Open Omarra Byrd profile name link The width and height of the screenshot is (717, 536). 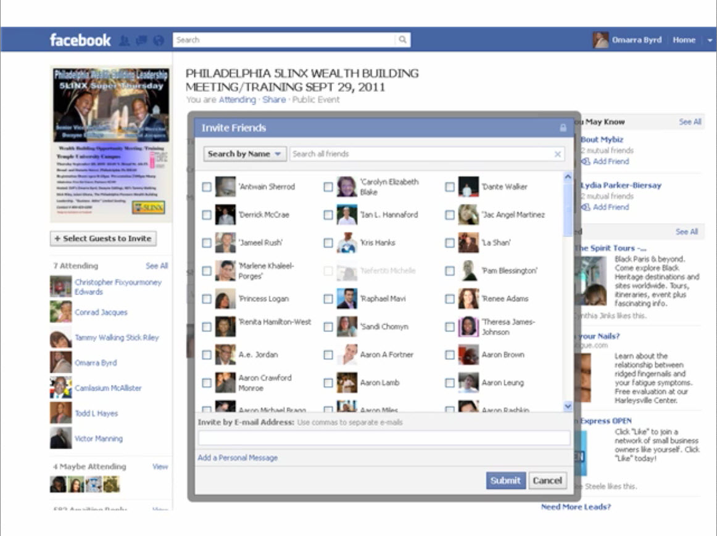(637, 39)
